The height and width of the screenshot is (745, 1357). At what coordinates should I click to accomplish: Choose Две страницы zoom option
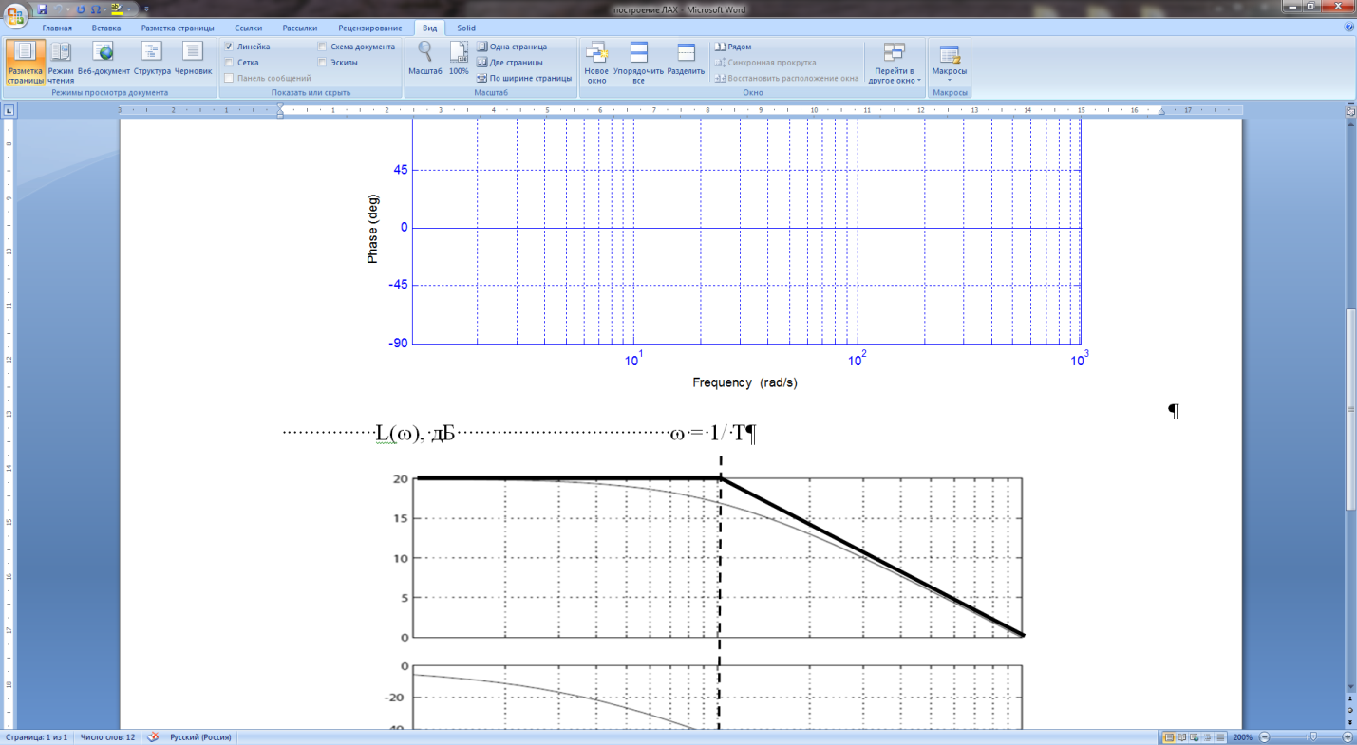point(510,63)
